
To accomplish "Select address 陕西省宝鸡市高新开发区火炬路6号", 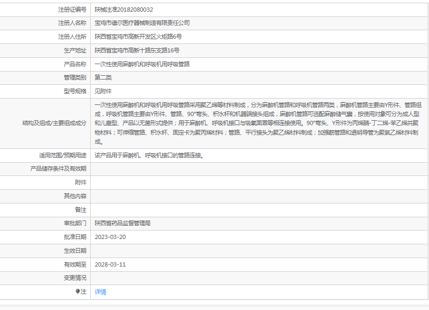I will point(138,37).
